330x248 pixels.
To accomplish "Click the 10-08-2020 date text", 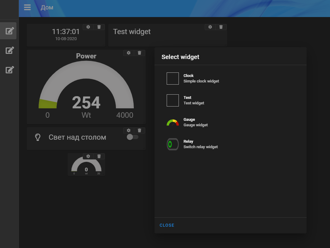I will (x=66, y=39).
